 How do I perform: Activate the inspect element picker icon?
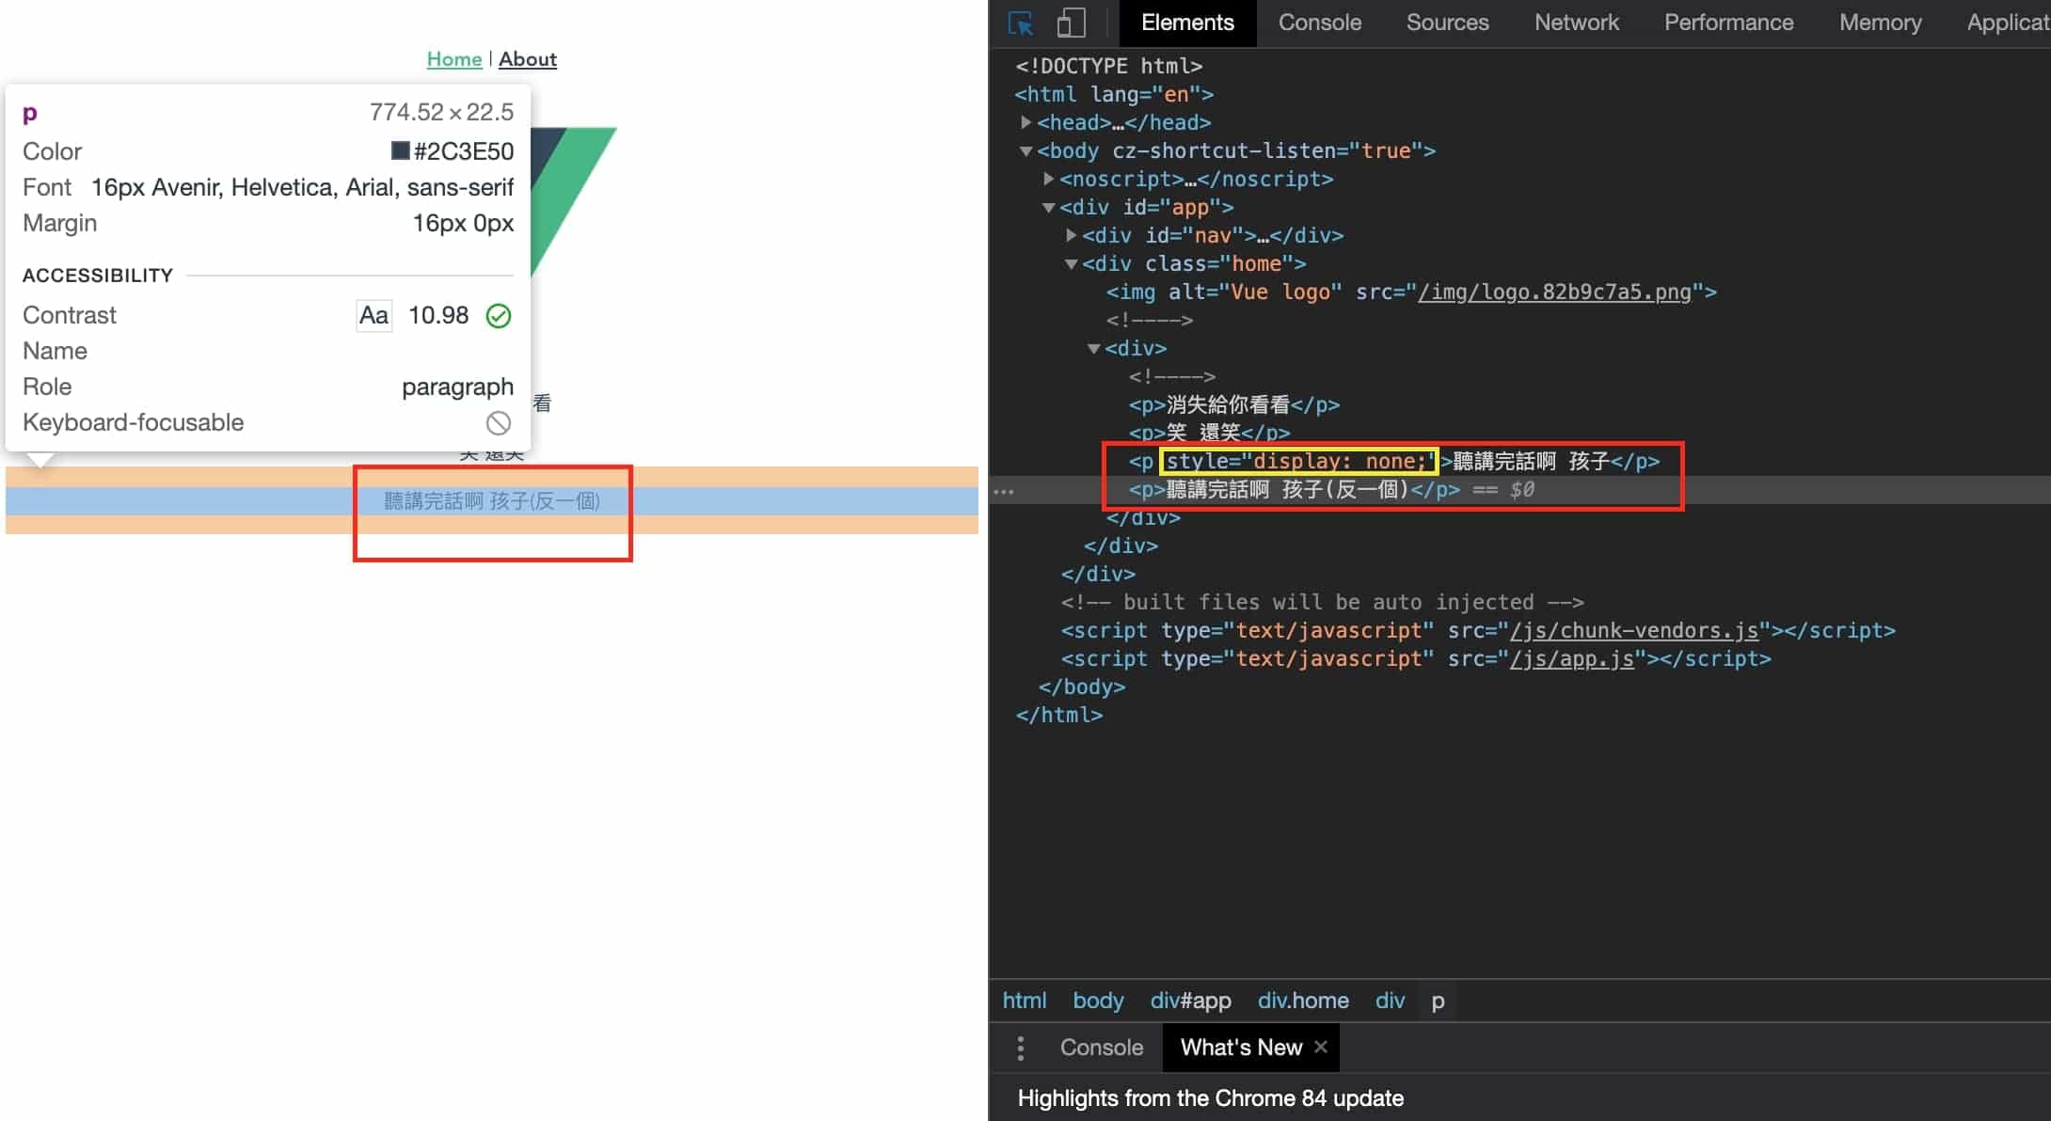pyautogui.click(x=1020, y=23)
